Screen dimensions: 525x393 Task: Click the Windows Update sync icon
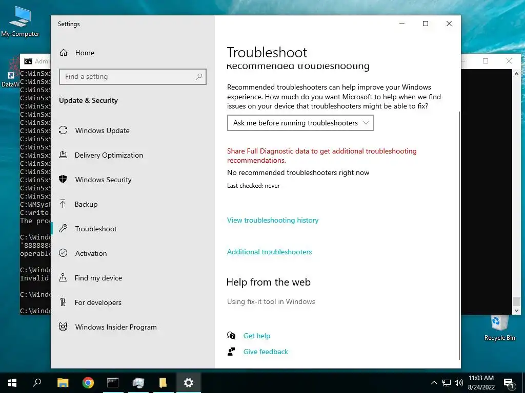click(x=63, y=130)
